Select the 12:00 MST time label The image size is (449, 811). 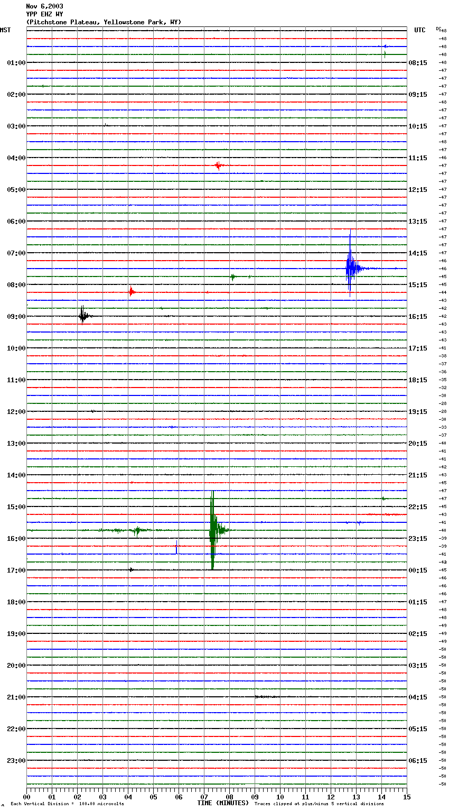16,412
